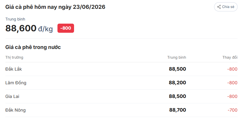This screenshot has width=245, height=119.
Task: Click the -800 change for Lâm Đồng
Action: click(232, 83)
